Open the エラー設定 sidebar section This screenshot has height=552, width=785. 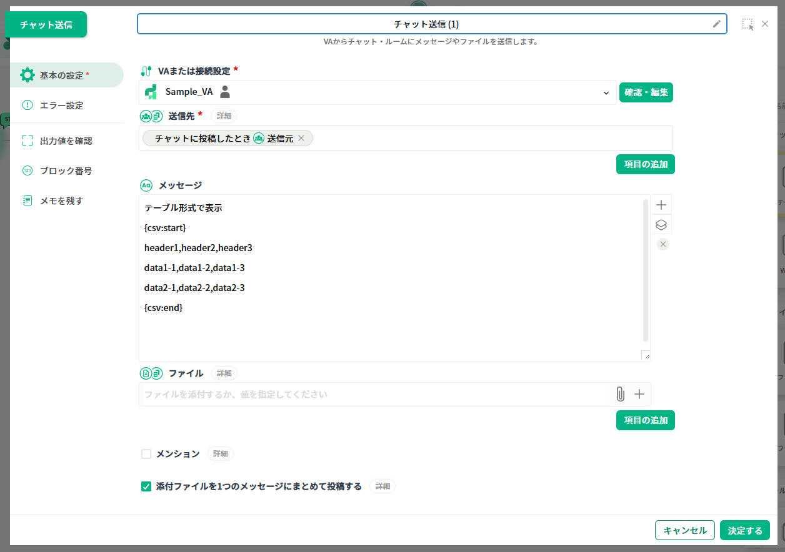(x=61, y=106)
